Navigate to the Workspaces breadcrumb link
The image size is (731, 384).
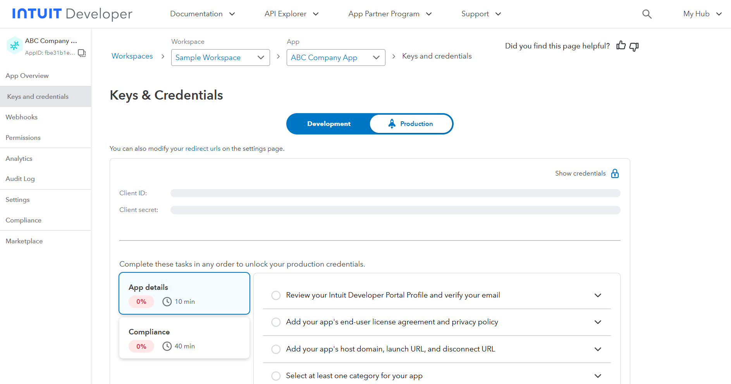pyautogui.click(x=132, y=56)
